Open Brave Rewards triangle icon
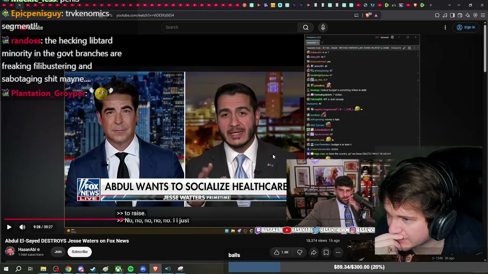488x274 pixels. coord(376,15)
